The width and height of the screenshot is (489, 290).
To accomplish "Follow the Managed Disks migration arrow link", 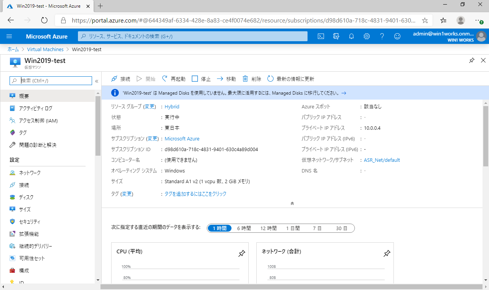I will tap(344, 93).
